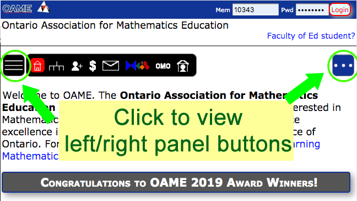Open Congratulations to OAME 2019 Award Winners banner
This screenshot has height=201, width=357.
click(176, 183)
